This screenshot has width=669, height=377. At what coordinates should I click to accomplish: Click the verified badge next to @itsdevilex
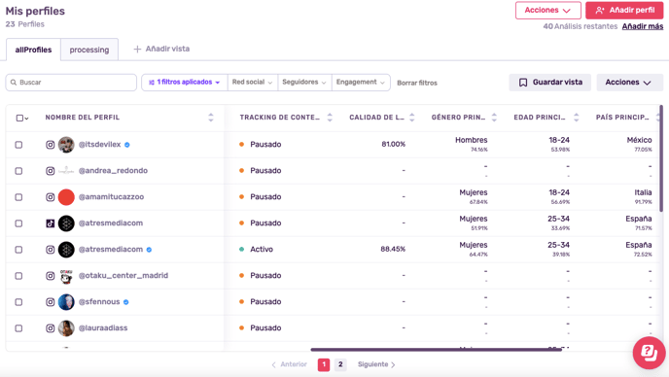click(x=127, y=145)
